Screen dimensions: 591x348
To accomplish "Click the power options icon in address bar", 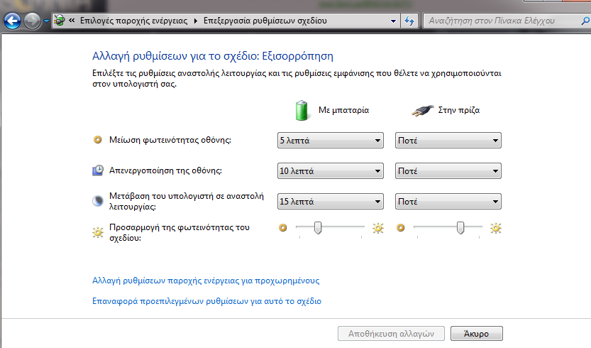I will click(59, 21).
